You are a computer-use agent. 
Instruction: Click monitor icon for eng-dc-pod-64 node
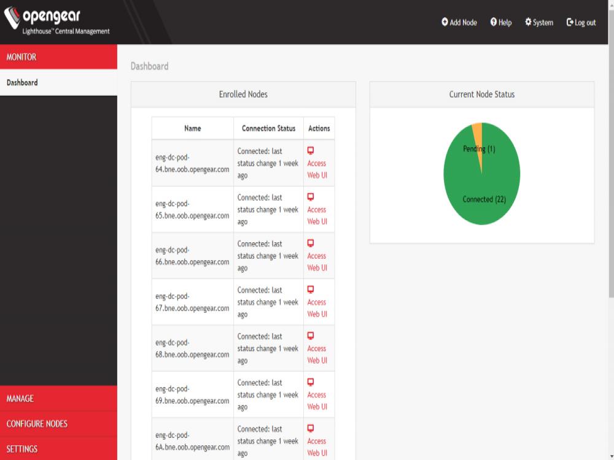(311, 151)
